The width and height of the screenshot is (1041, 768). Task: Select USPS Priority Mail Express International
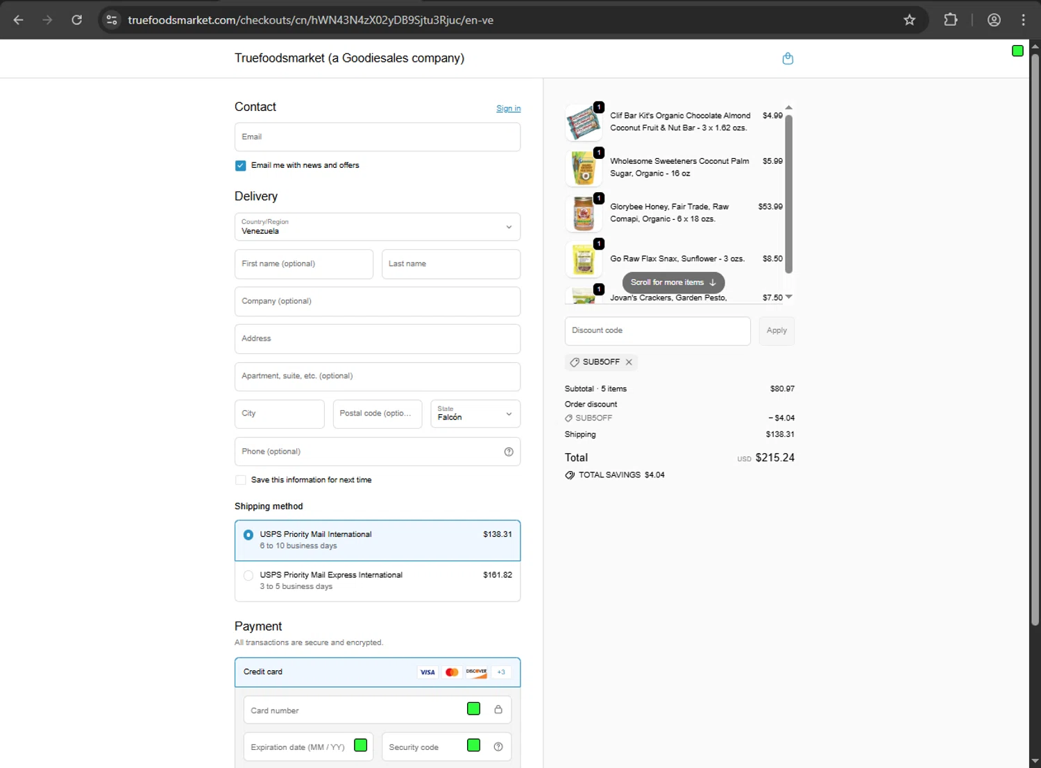pyautogui.click(x=248, y=575)
